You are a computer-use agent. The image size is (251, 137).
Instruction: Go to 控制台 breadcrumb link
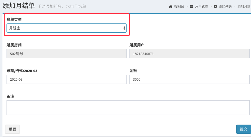(x=179, y=6)
